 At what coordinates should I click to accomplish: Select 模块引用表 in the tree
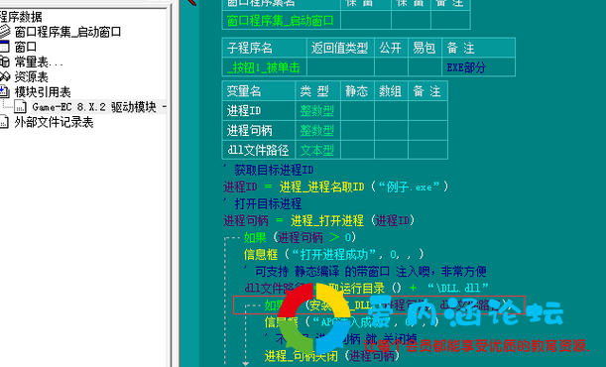[x=43, y=92]
